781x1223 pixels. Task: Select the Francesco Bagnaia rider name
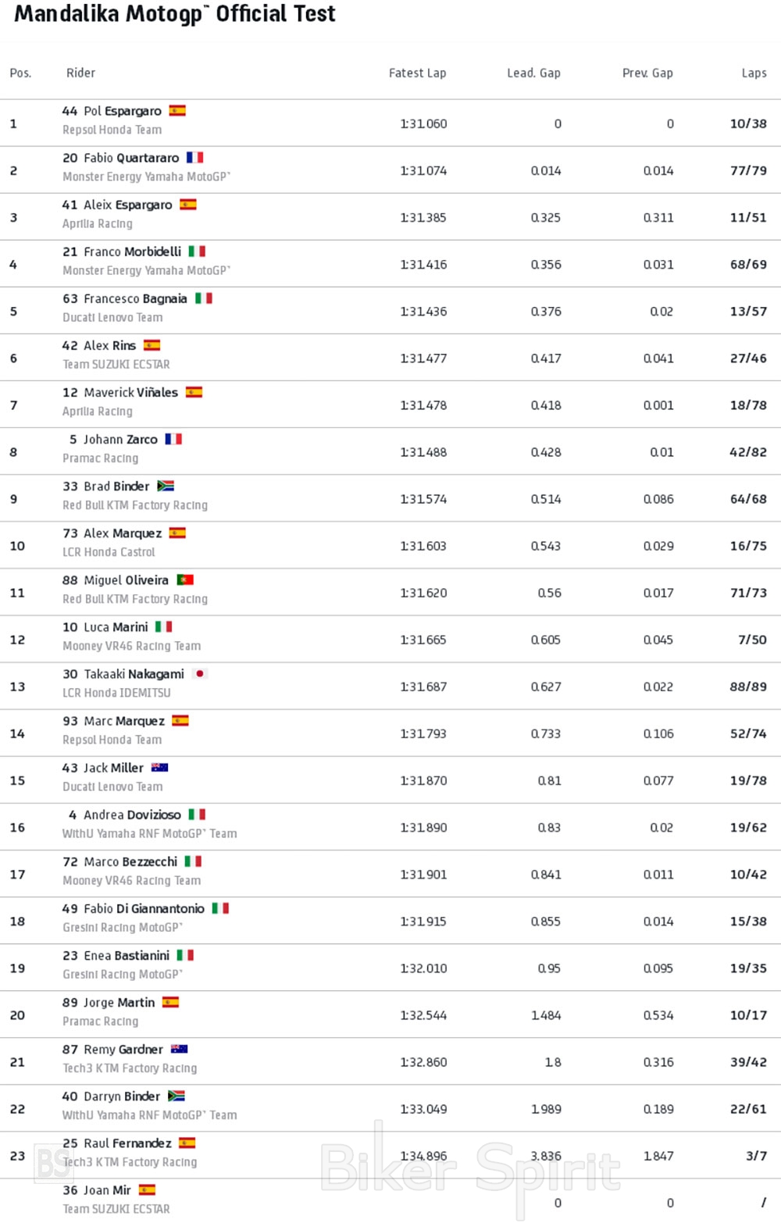(x=135, y=298)
